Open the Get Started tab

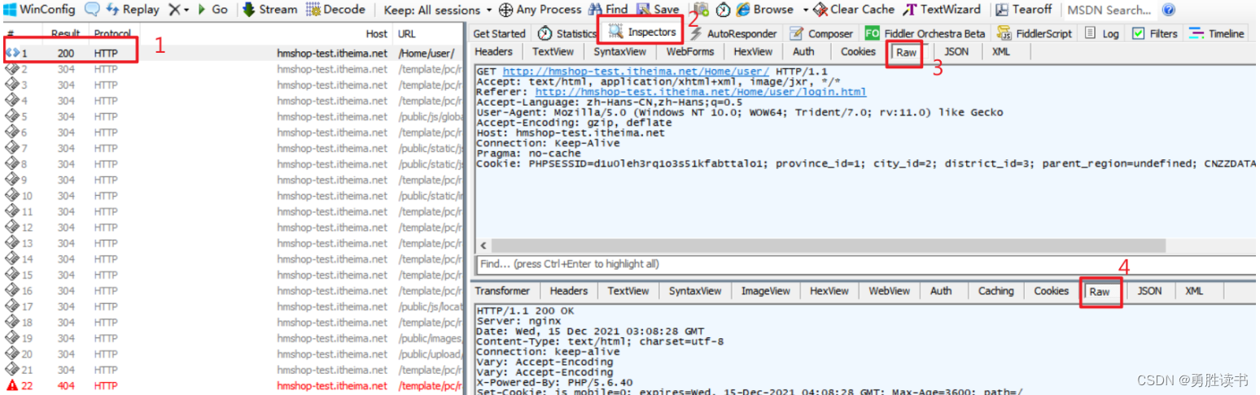(x=499, y=33)
